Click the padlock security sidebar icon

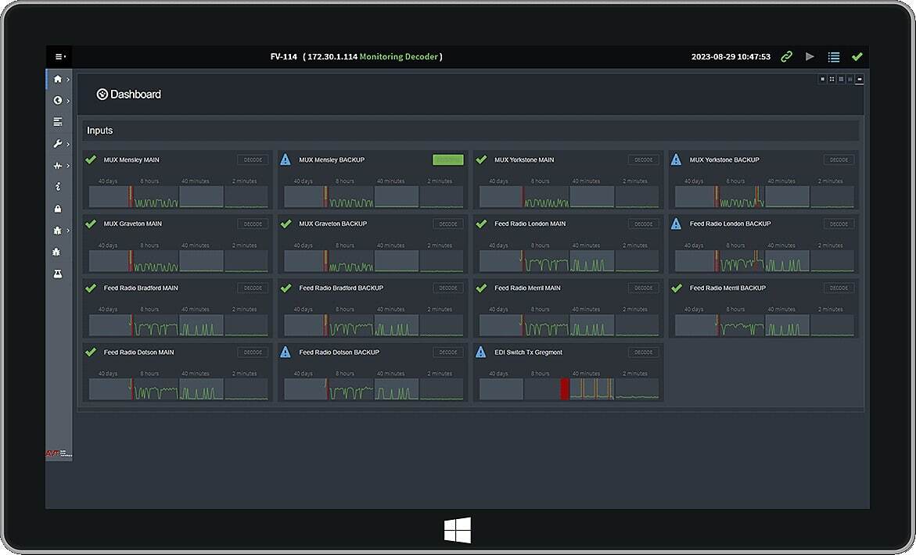57,209
